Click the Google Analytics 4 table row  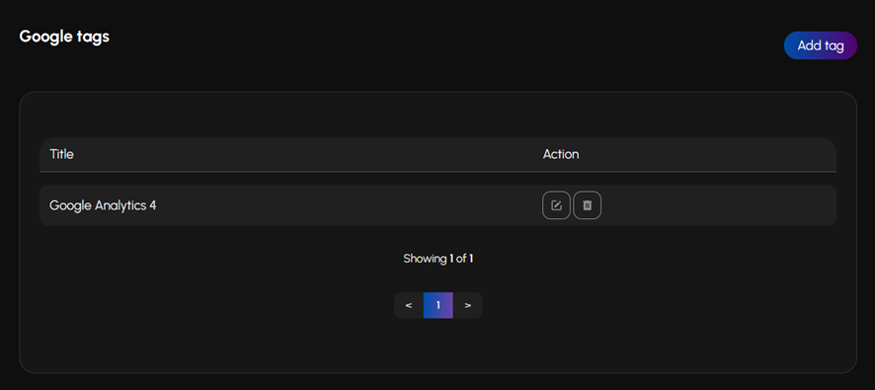point(438,205)
